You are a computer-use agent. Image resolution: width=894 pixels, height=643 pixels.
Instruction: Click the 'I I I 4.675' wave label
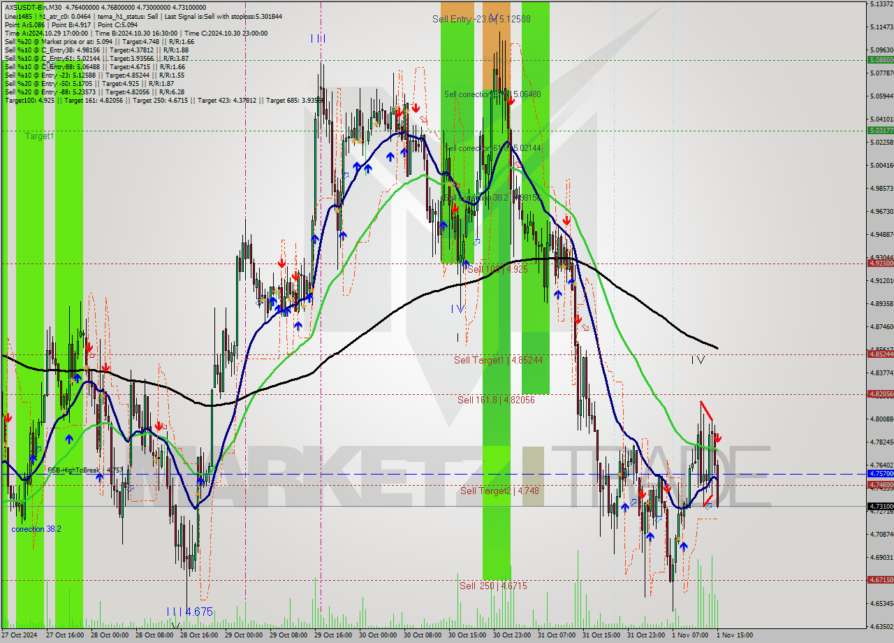(189, 612)
